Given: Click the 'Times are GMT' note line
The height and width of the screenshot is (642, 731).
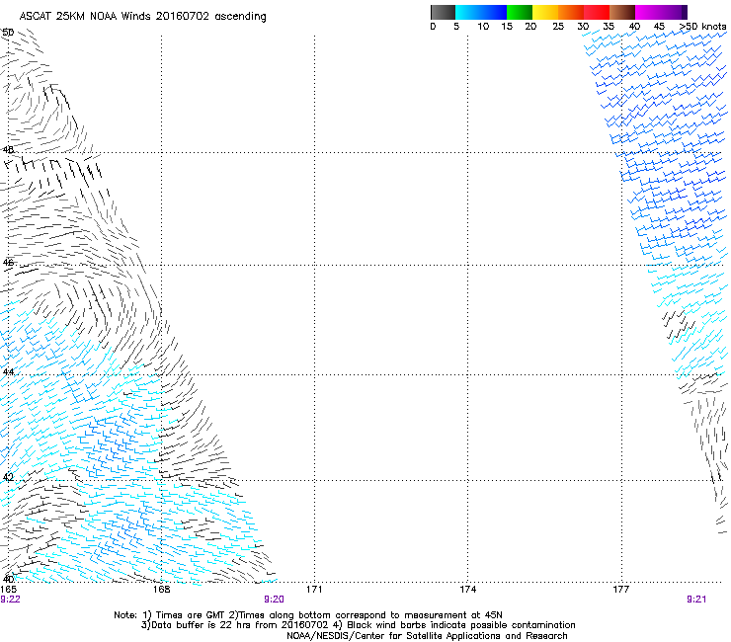Looking at the screenshot, I should pos(308,615).
